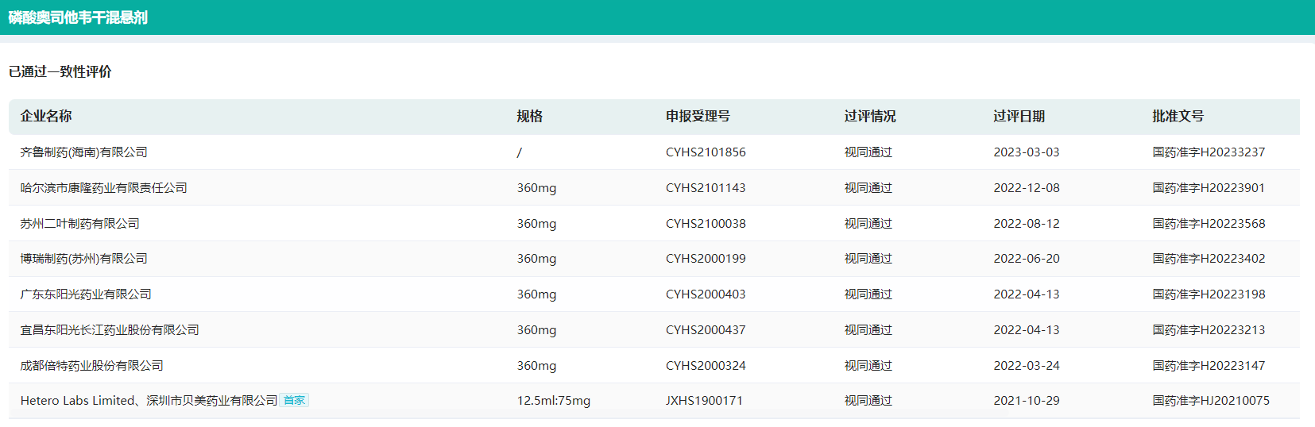Select the 过评日期 column header
Image resolution: width=1315 pixels, height=427 pixels.
(1019, 117)
